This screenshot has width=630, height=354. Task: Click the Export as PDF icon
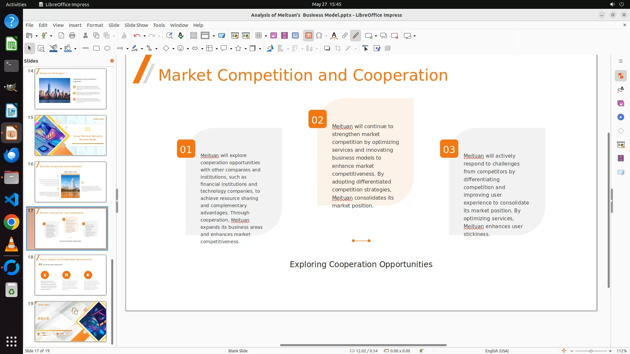pos(61,36)
